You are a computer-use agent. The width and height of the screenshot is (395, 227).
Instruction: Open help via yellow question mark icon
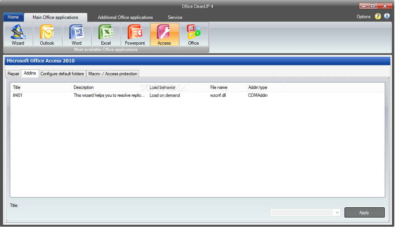click(378, 17)
